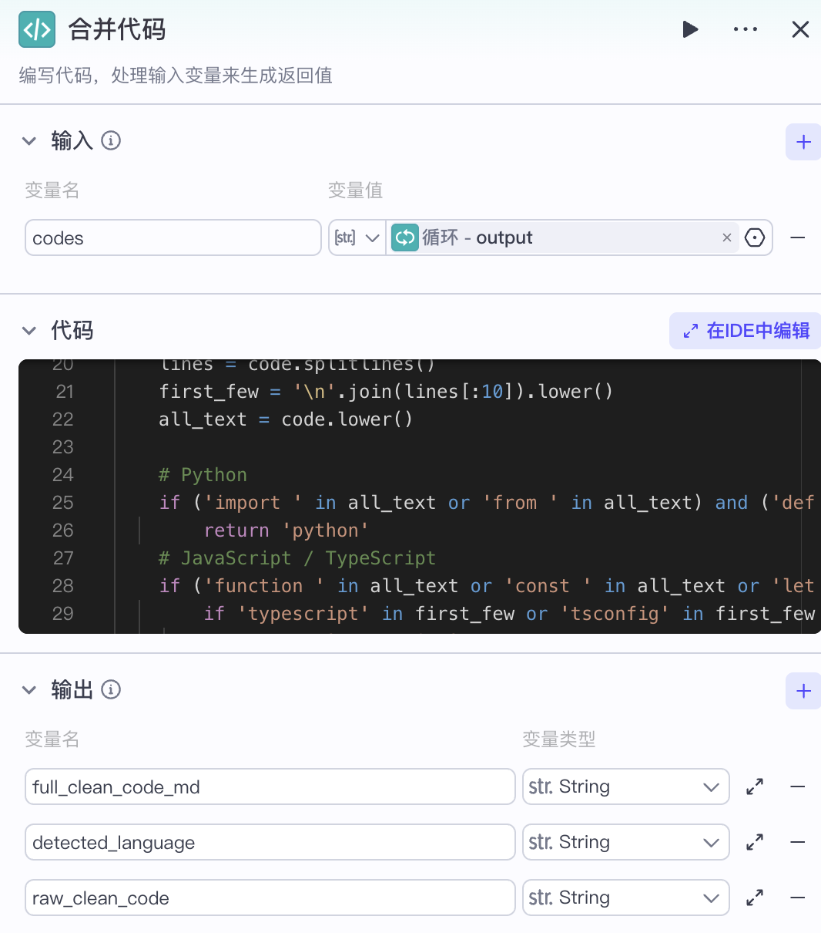Collapse the 代码 section
The width and height of the screenshot is (821, 933).
[x=29, y=331]
